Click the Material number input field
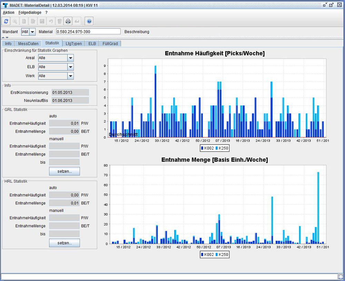 coord(88,31)
